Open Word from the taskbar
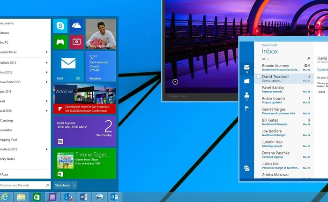The height and width of the screenshot is (202, 328). click(84, 197)
